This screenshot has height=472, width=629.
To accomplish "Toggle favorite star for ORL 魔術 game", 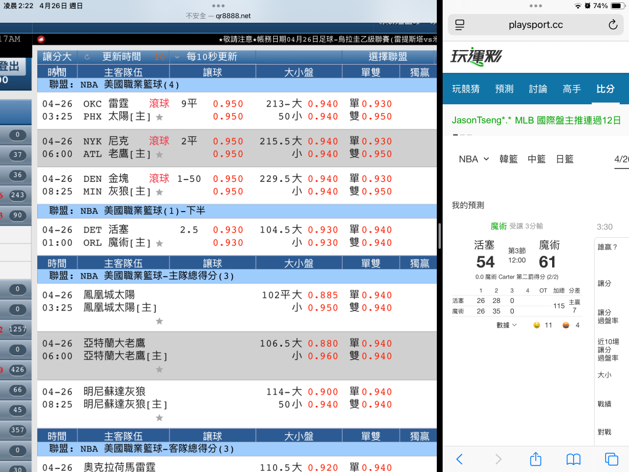I will (160, 243).
